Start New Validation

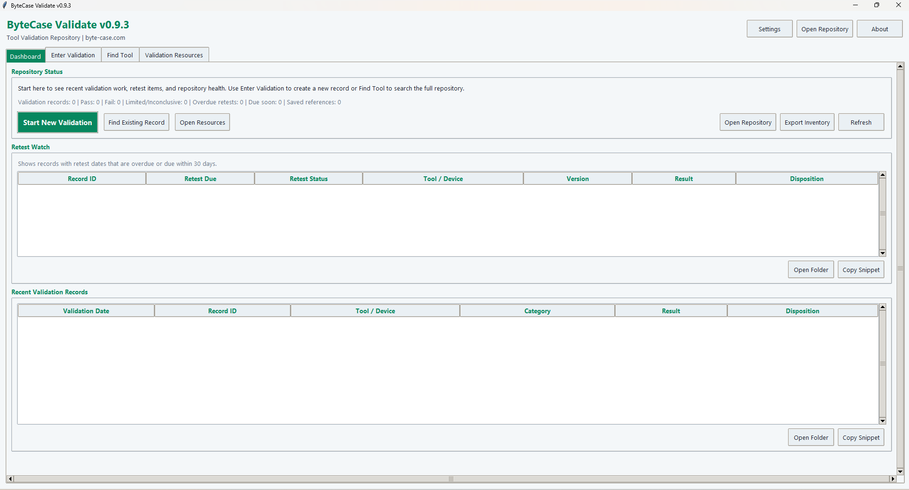tap(57, 122)
